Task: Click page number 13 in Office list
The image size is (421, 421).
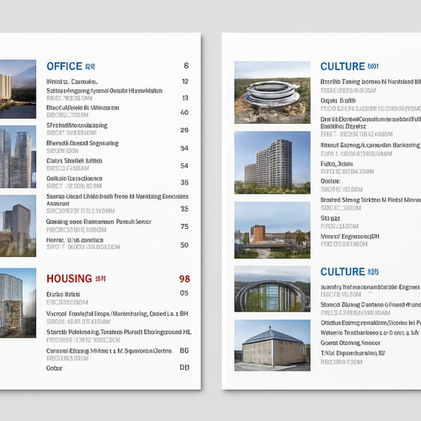Action: click(185, 98)
